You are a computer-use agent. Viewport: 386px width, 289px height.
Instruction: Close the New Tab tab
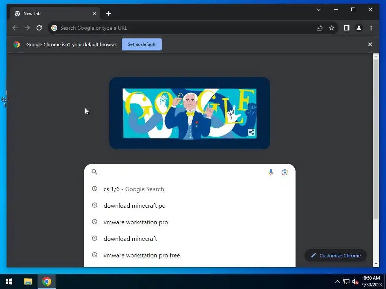[94, 14]
